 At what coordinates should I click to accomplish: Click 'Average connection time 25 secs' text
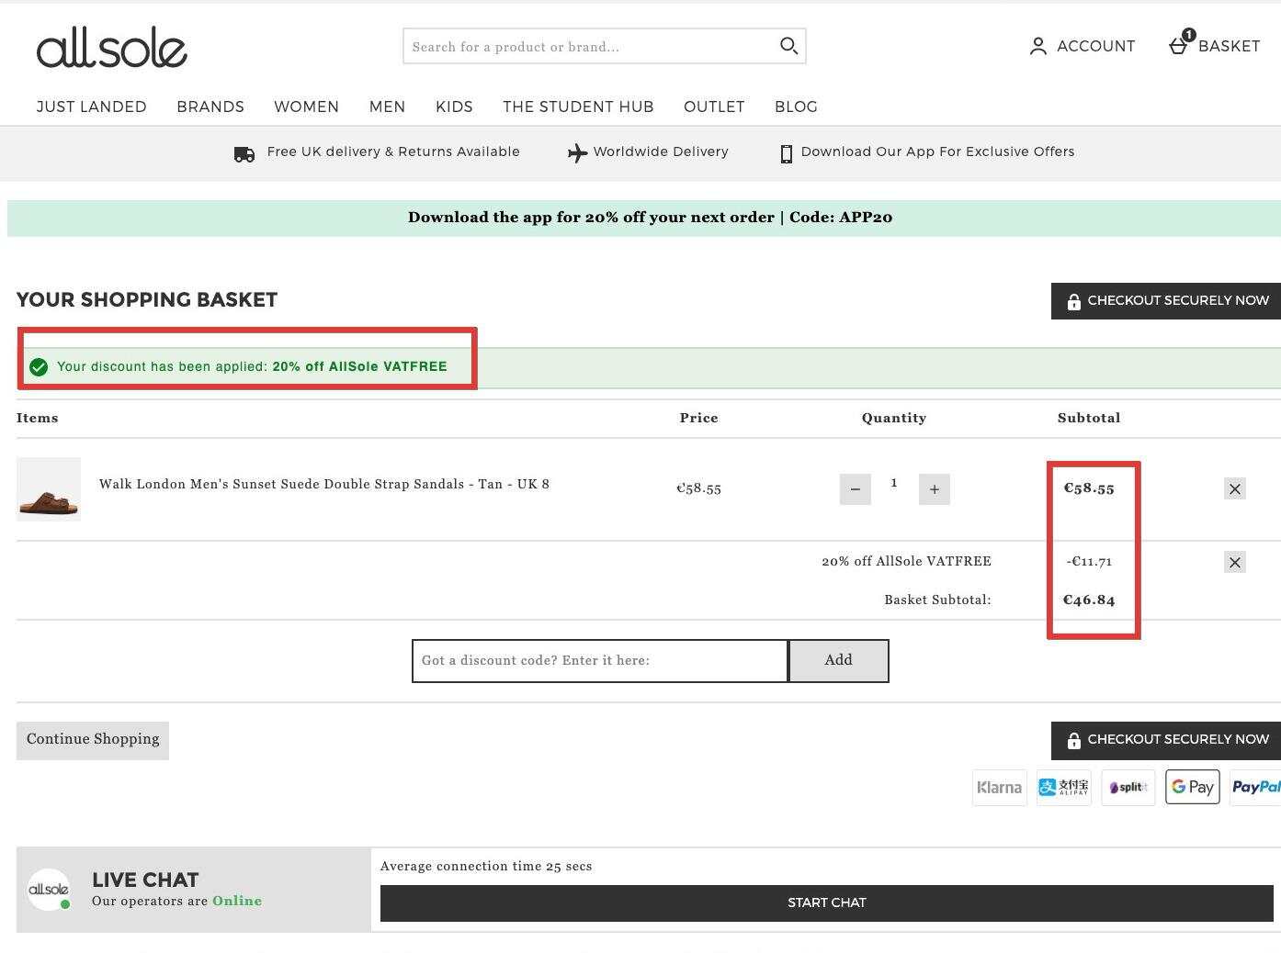click(486, 866)
